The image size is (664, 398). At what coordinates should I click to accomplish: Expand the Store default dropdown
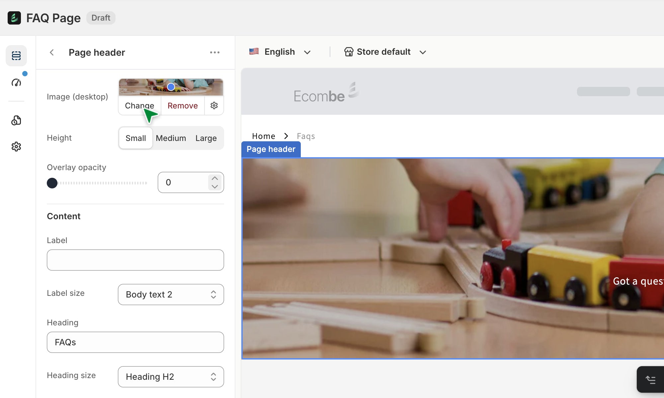tap(385, 52)
